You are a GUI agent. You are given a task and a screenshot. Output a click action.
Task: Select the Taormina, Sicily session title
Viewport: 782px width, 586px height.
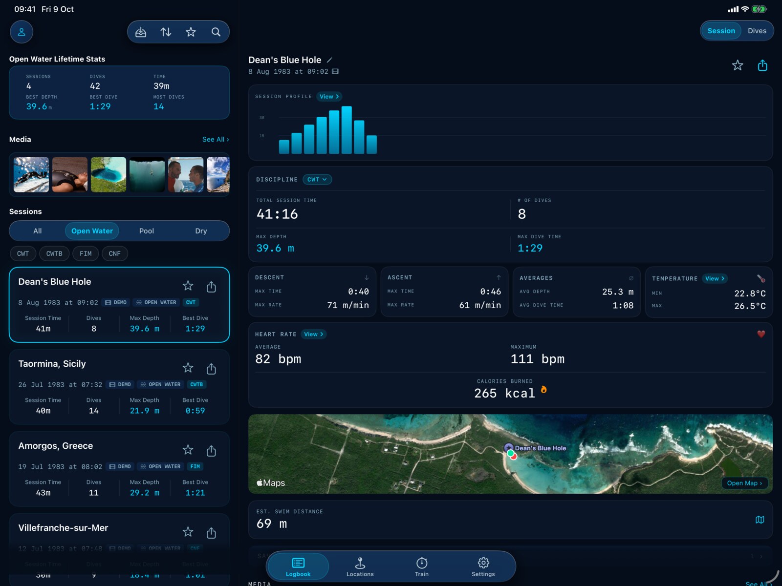(x=52, y=364)
